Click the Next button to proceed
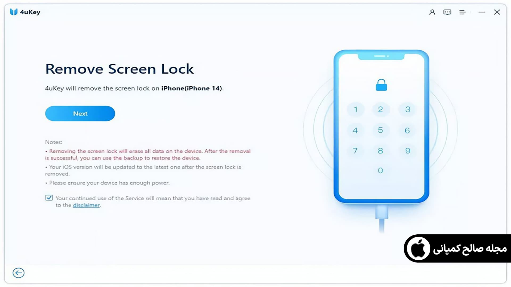 [80, 113]
